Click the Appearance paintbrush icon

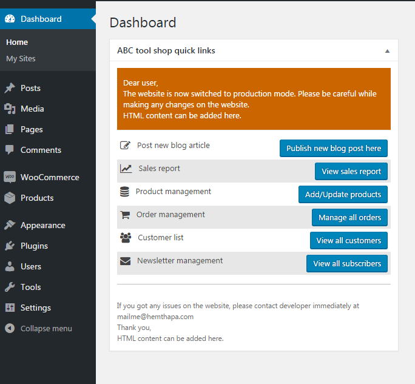click(x=10, y=225)
